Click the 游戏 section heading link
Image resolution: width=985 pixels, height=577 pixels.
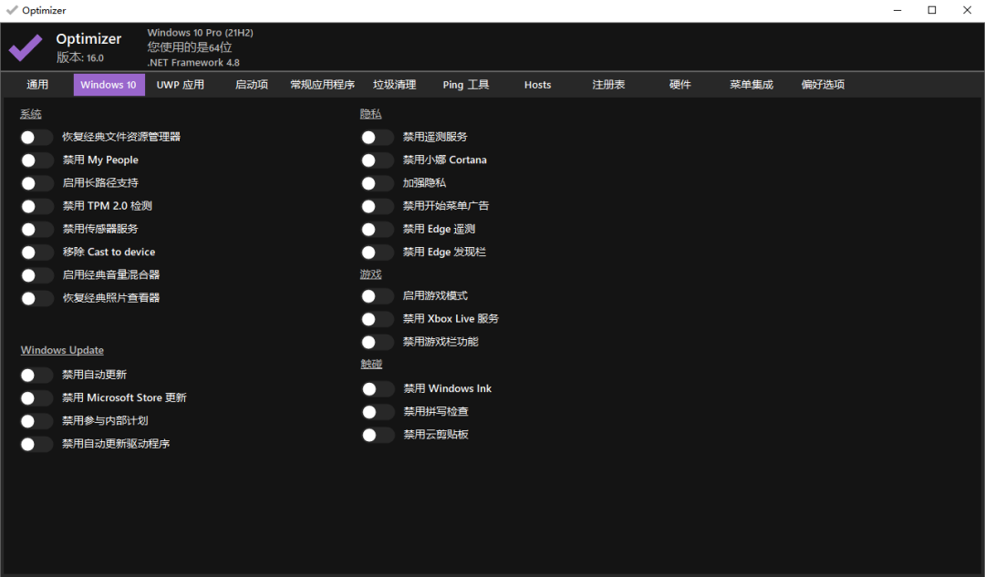pos(370,274)
